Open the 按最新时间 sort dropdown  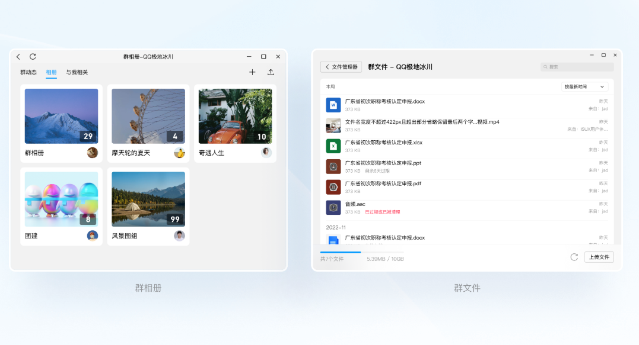(584, 86)
